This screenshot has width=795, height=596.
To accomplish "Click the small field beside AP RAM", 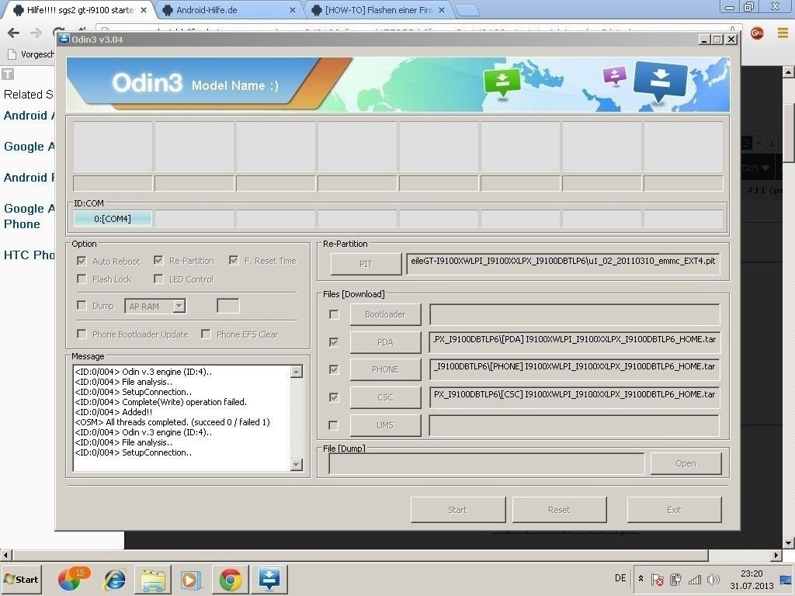I will coord(227,306).
